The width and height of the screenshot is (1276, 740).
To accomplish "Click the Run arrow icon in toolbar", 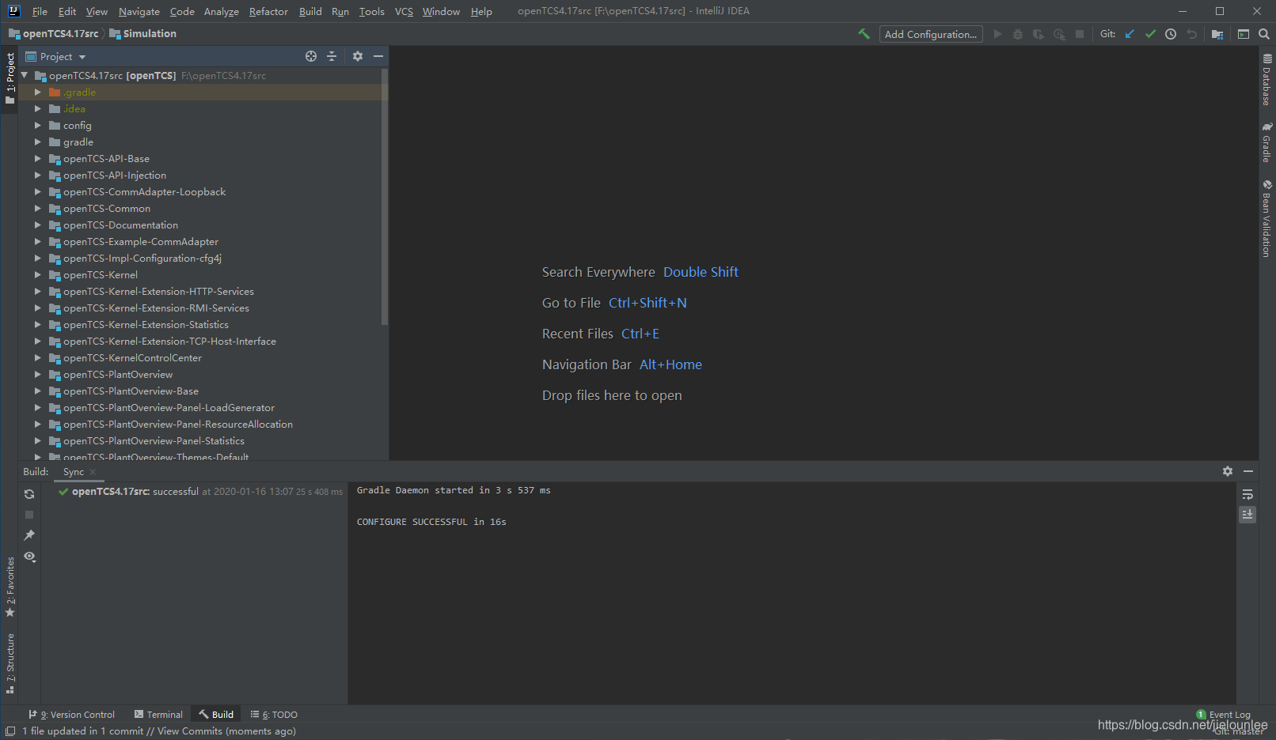I will (x=997, y=34).
